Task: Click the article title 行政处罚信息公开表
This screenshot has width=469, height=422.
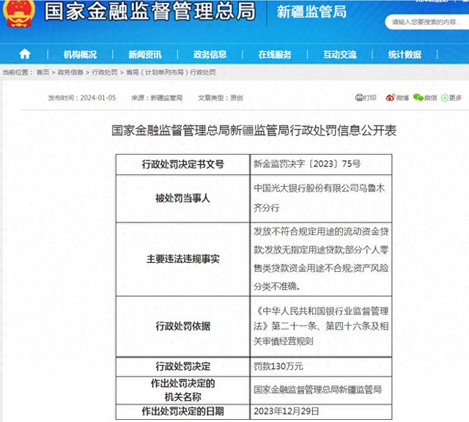Action: [x=254, y=130]
